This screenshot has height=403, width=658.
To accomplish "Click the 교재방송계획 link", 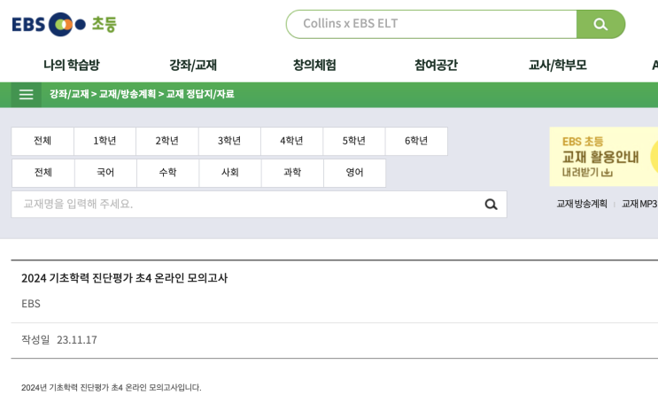I will (582, 204).
